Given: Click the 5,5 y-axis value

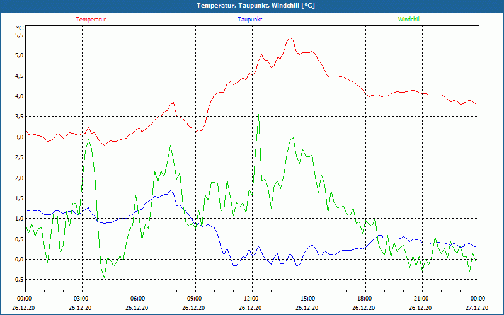Looking at the screenshot, I should pos(20,35).
